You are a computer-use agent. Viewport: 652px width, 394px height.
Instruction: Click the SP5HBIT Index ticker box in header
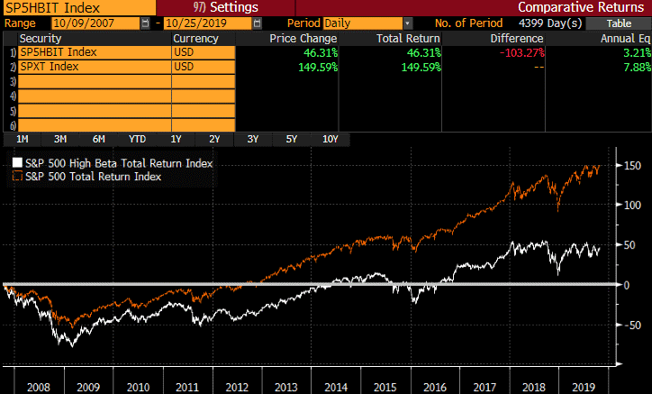pyautogui.click(x=79, y=7)
